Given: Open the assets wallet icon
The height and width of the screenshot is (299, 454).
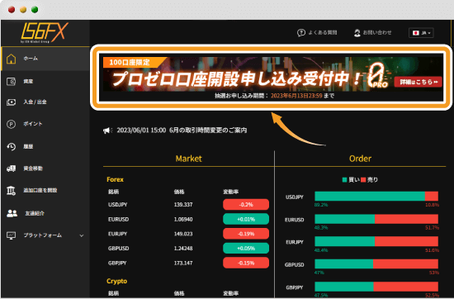Looking at the screenshot, I should (11, 82).
